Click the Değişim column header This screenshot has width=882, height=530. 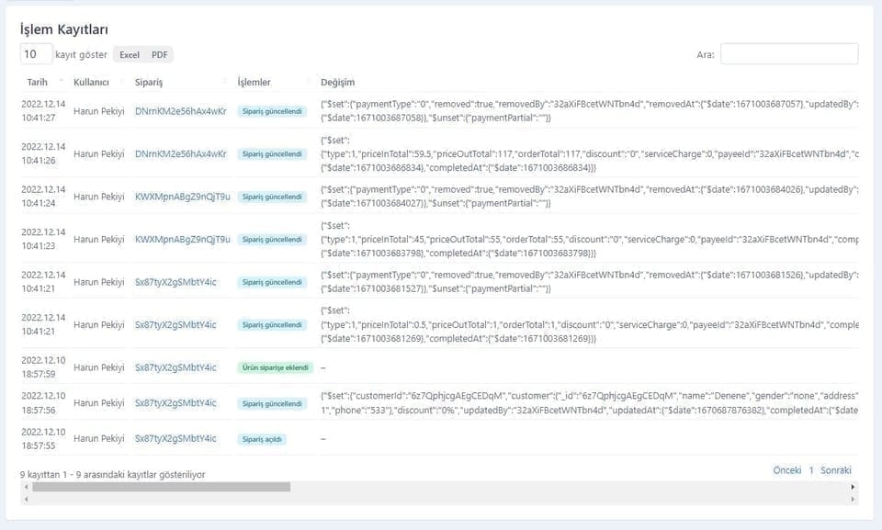click(337, 82)
